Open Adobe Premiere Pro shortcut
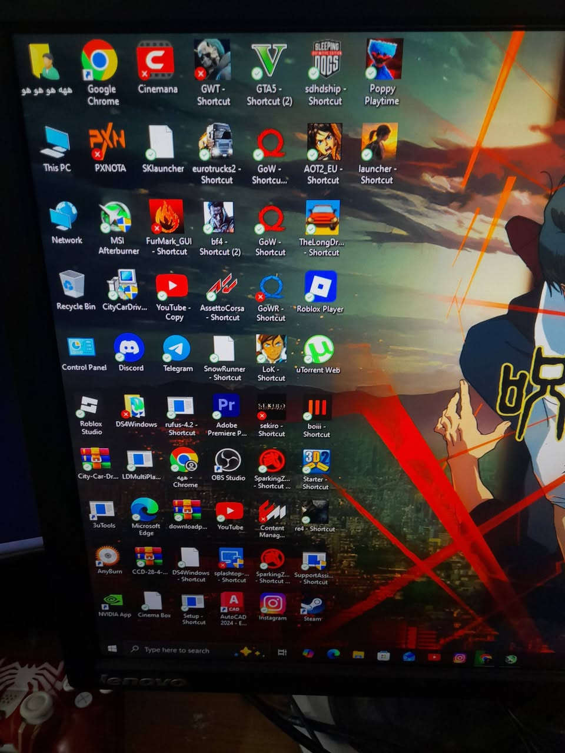 [x=227, y=407]
